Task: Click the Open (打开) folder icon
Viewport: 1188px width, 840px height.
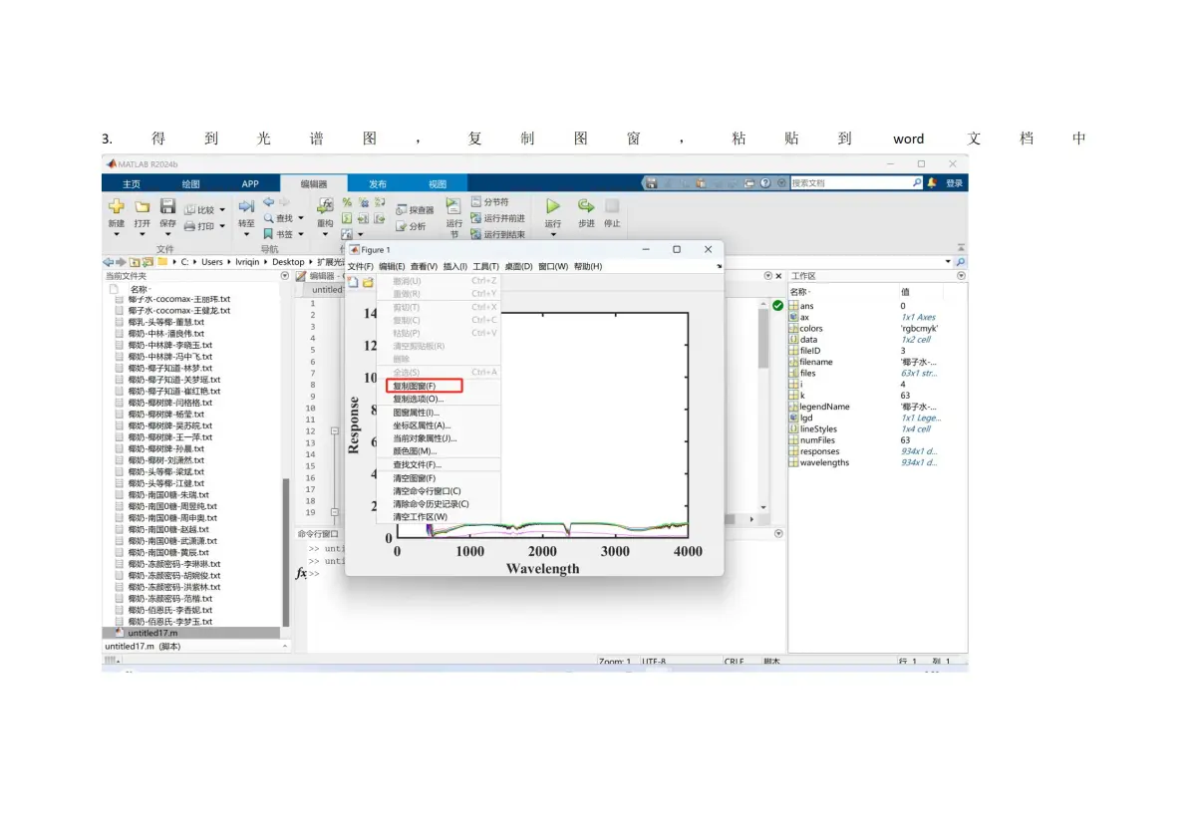Action: 142,207
